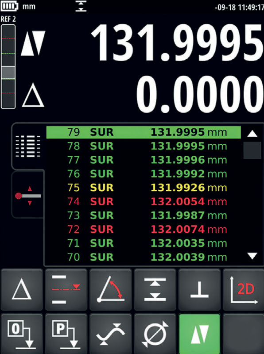Screen dimensions: 264x354
Task: Select the min/max curve culmination tool
Action: coord(111,334)
